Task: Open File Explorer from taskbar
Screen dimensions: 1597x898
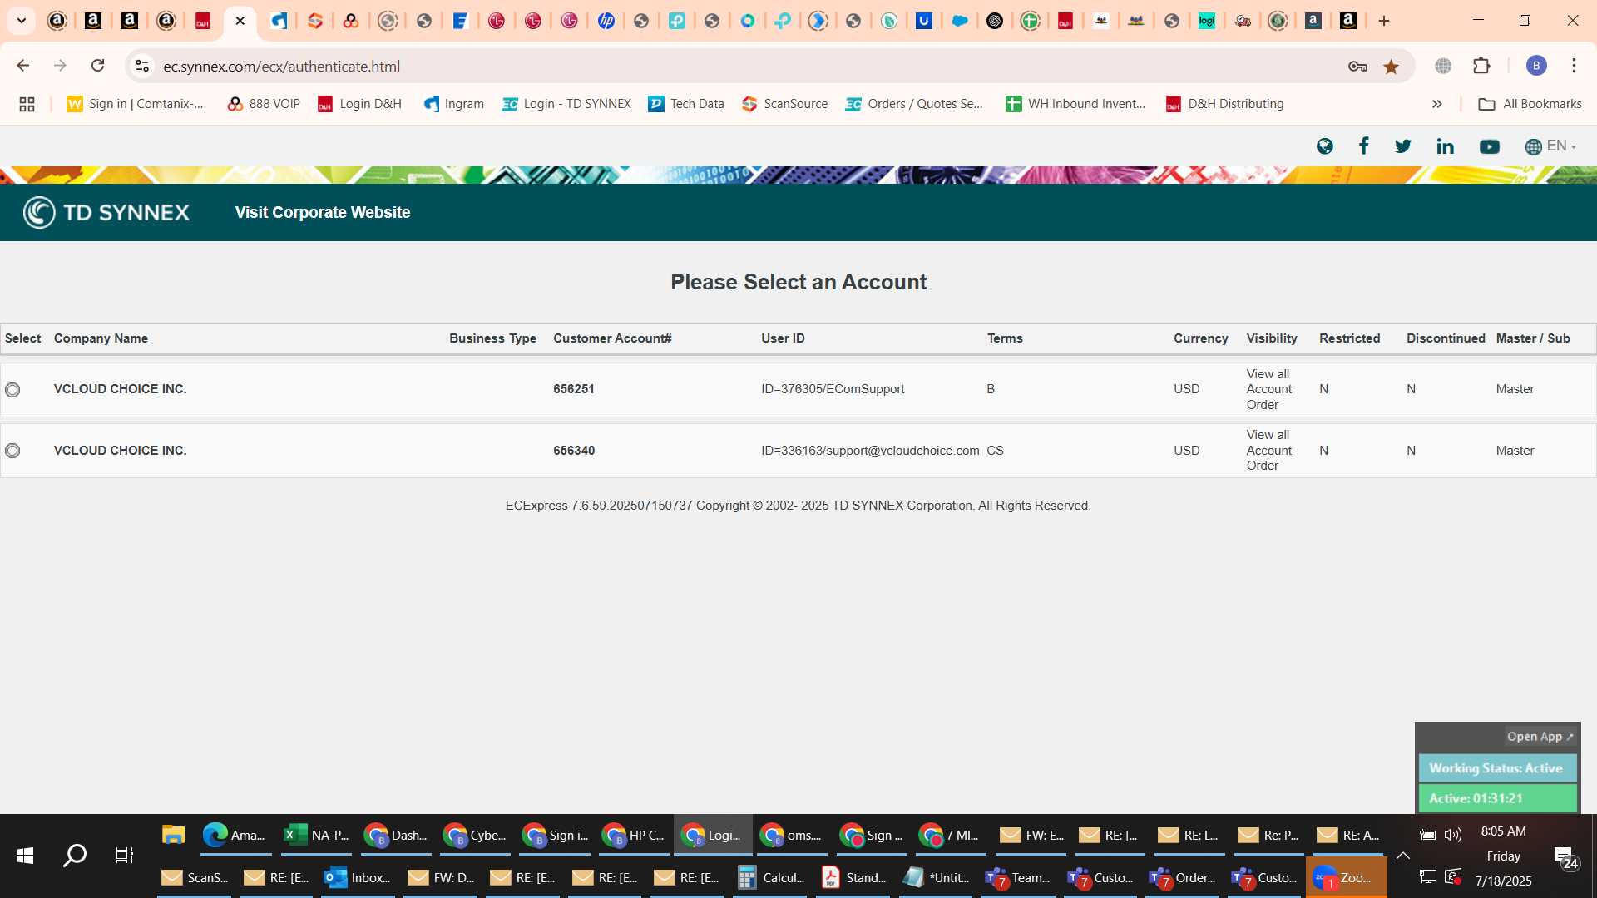Action: [x=173, y=835]
